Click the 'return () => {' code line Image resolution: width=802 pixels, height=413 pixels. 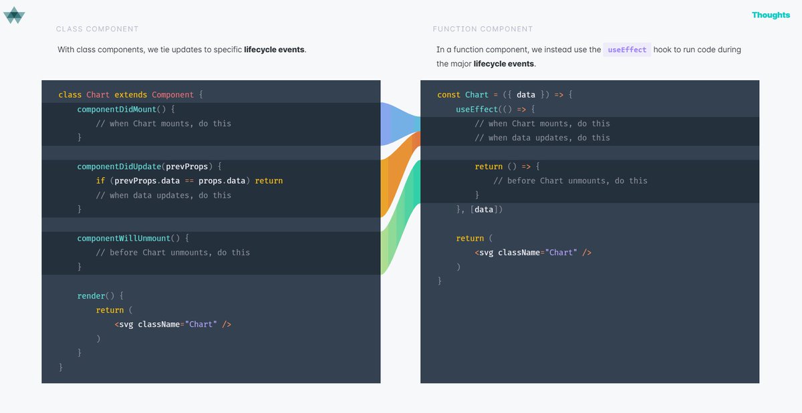click(x=507, y=166)
